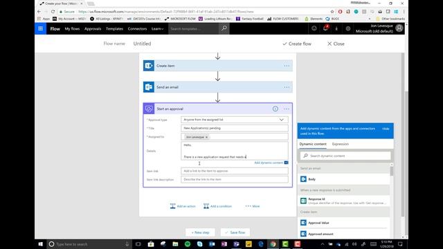Open the Templates page
443x249 pixels.
click(x=114, y=29)
